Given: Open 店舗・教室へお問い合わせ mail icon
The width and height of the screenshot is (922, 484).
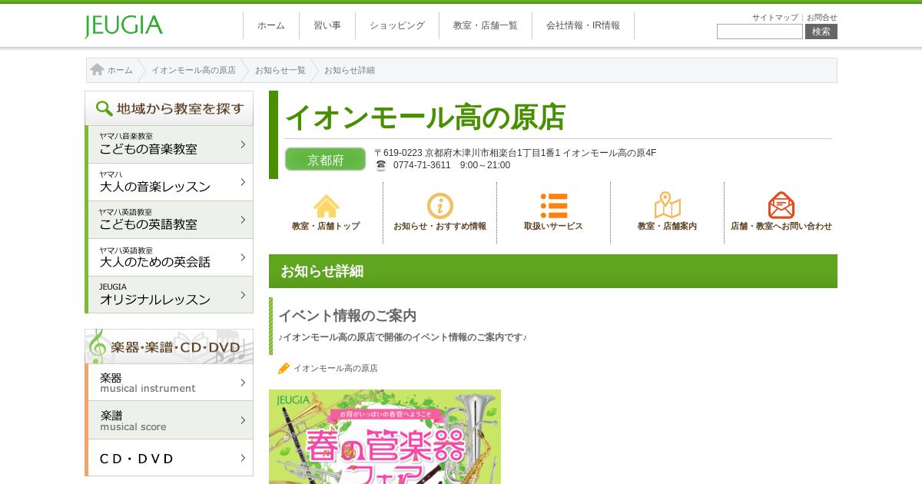Looking at the screenshot, I should tap(781, 206).
